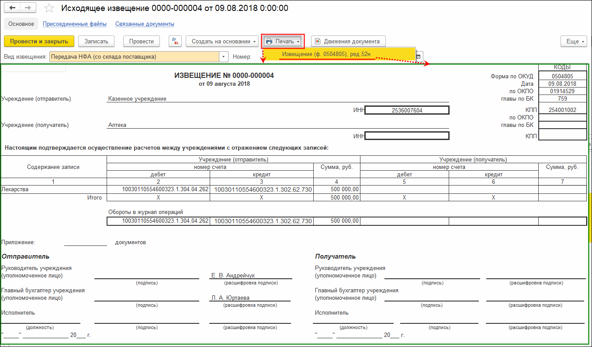Open the Дт/Кт postings icon button
The height and width of the screenshot is (347, 592).
(x=175, y=41)
